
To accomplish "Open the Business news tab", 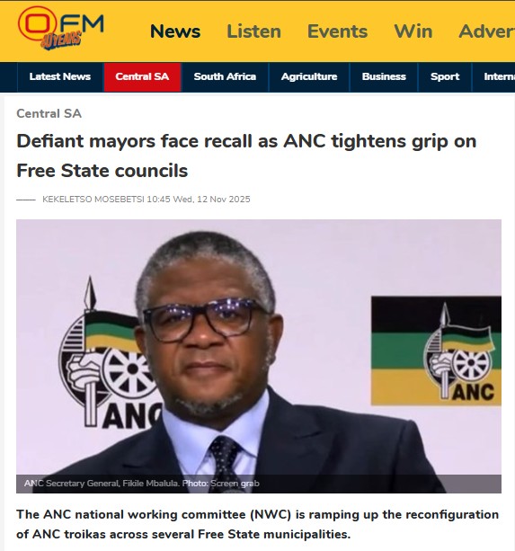I will pyautogui.click(x=384, y=77).
